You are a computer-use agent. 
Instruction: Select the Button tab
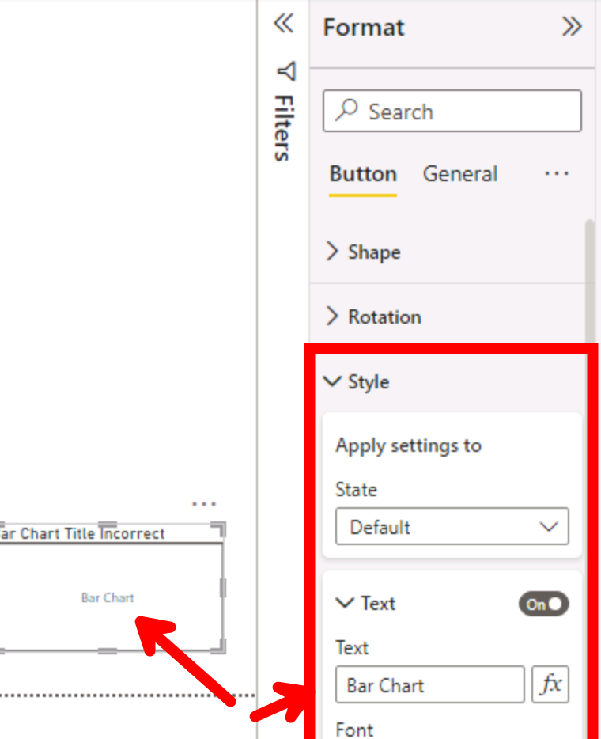362,174
